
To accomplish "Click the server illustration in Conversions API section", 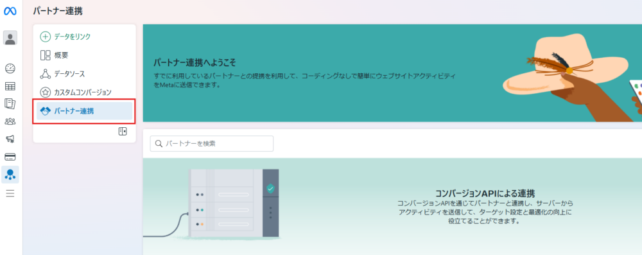I will (x=234, y=204).
